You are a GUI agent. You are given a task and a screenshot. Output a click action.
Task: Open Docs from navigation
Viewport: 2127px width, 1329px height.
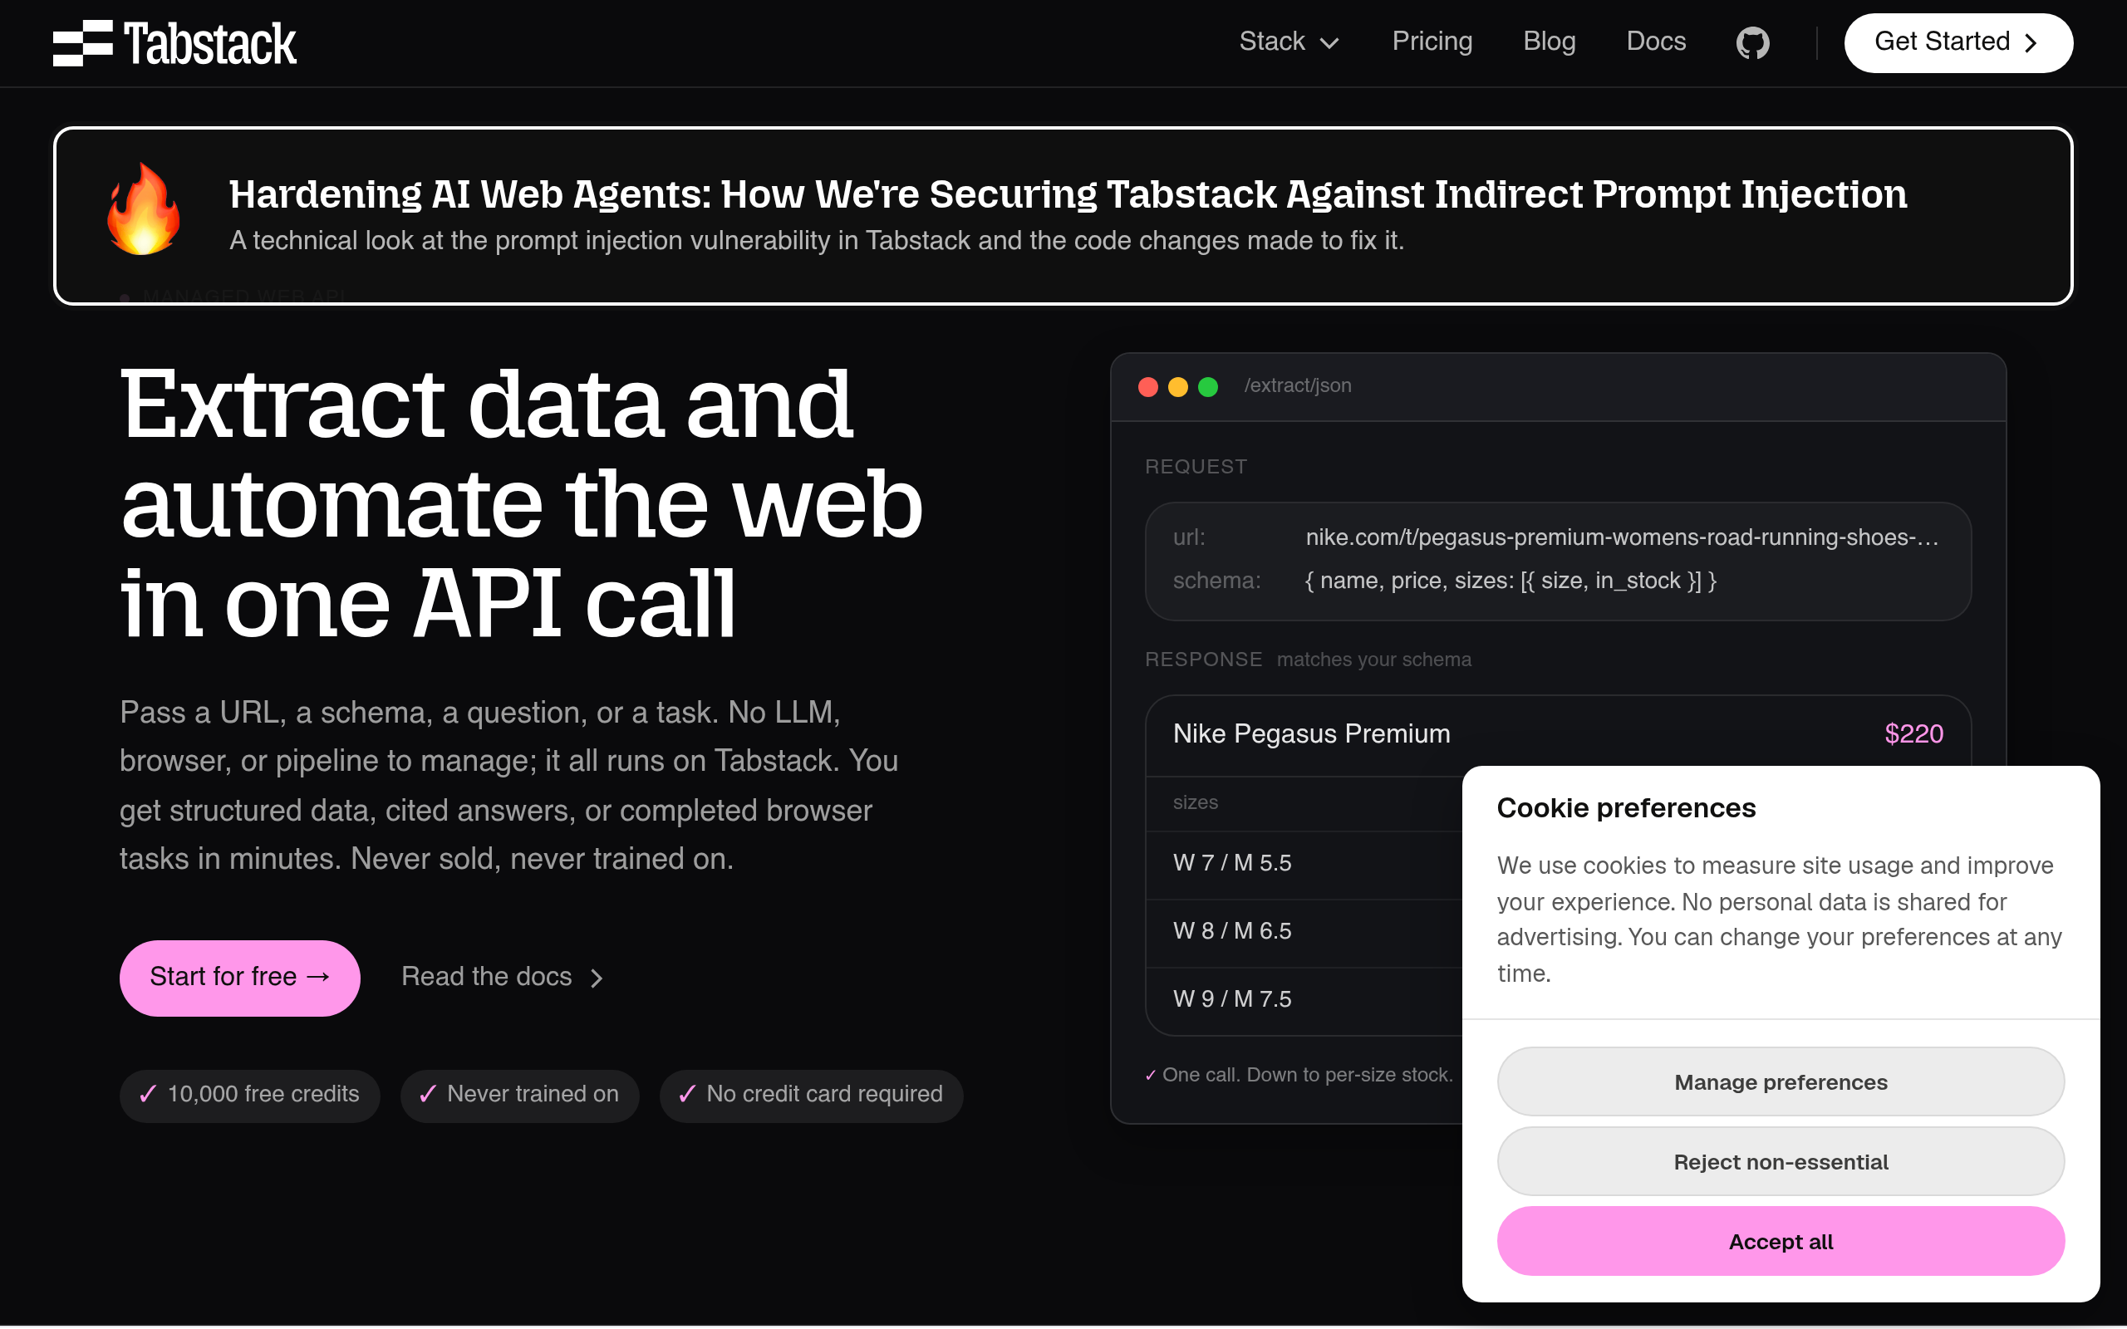click(1656, 42)
